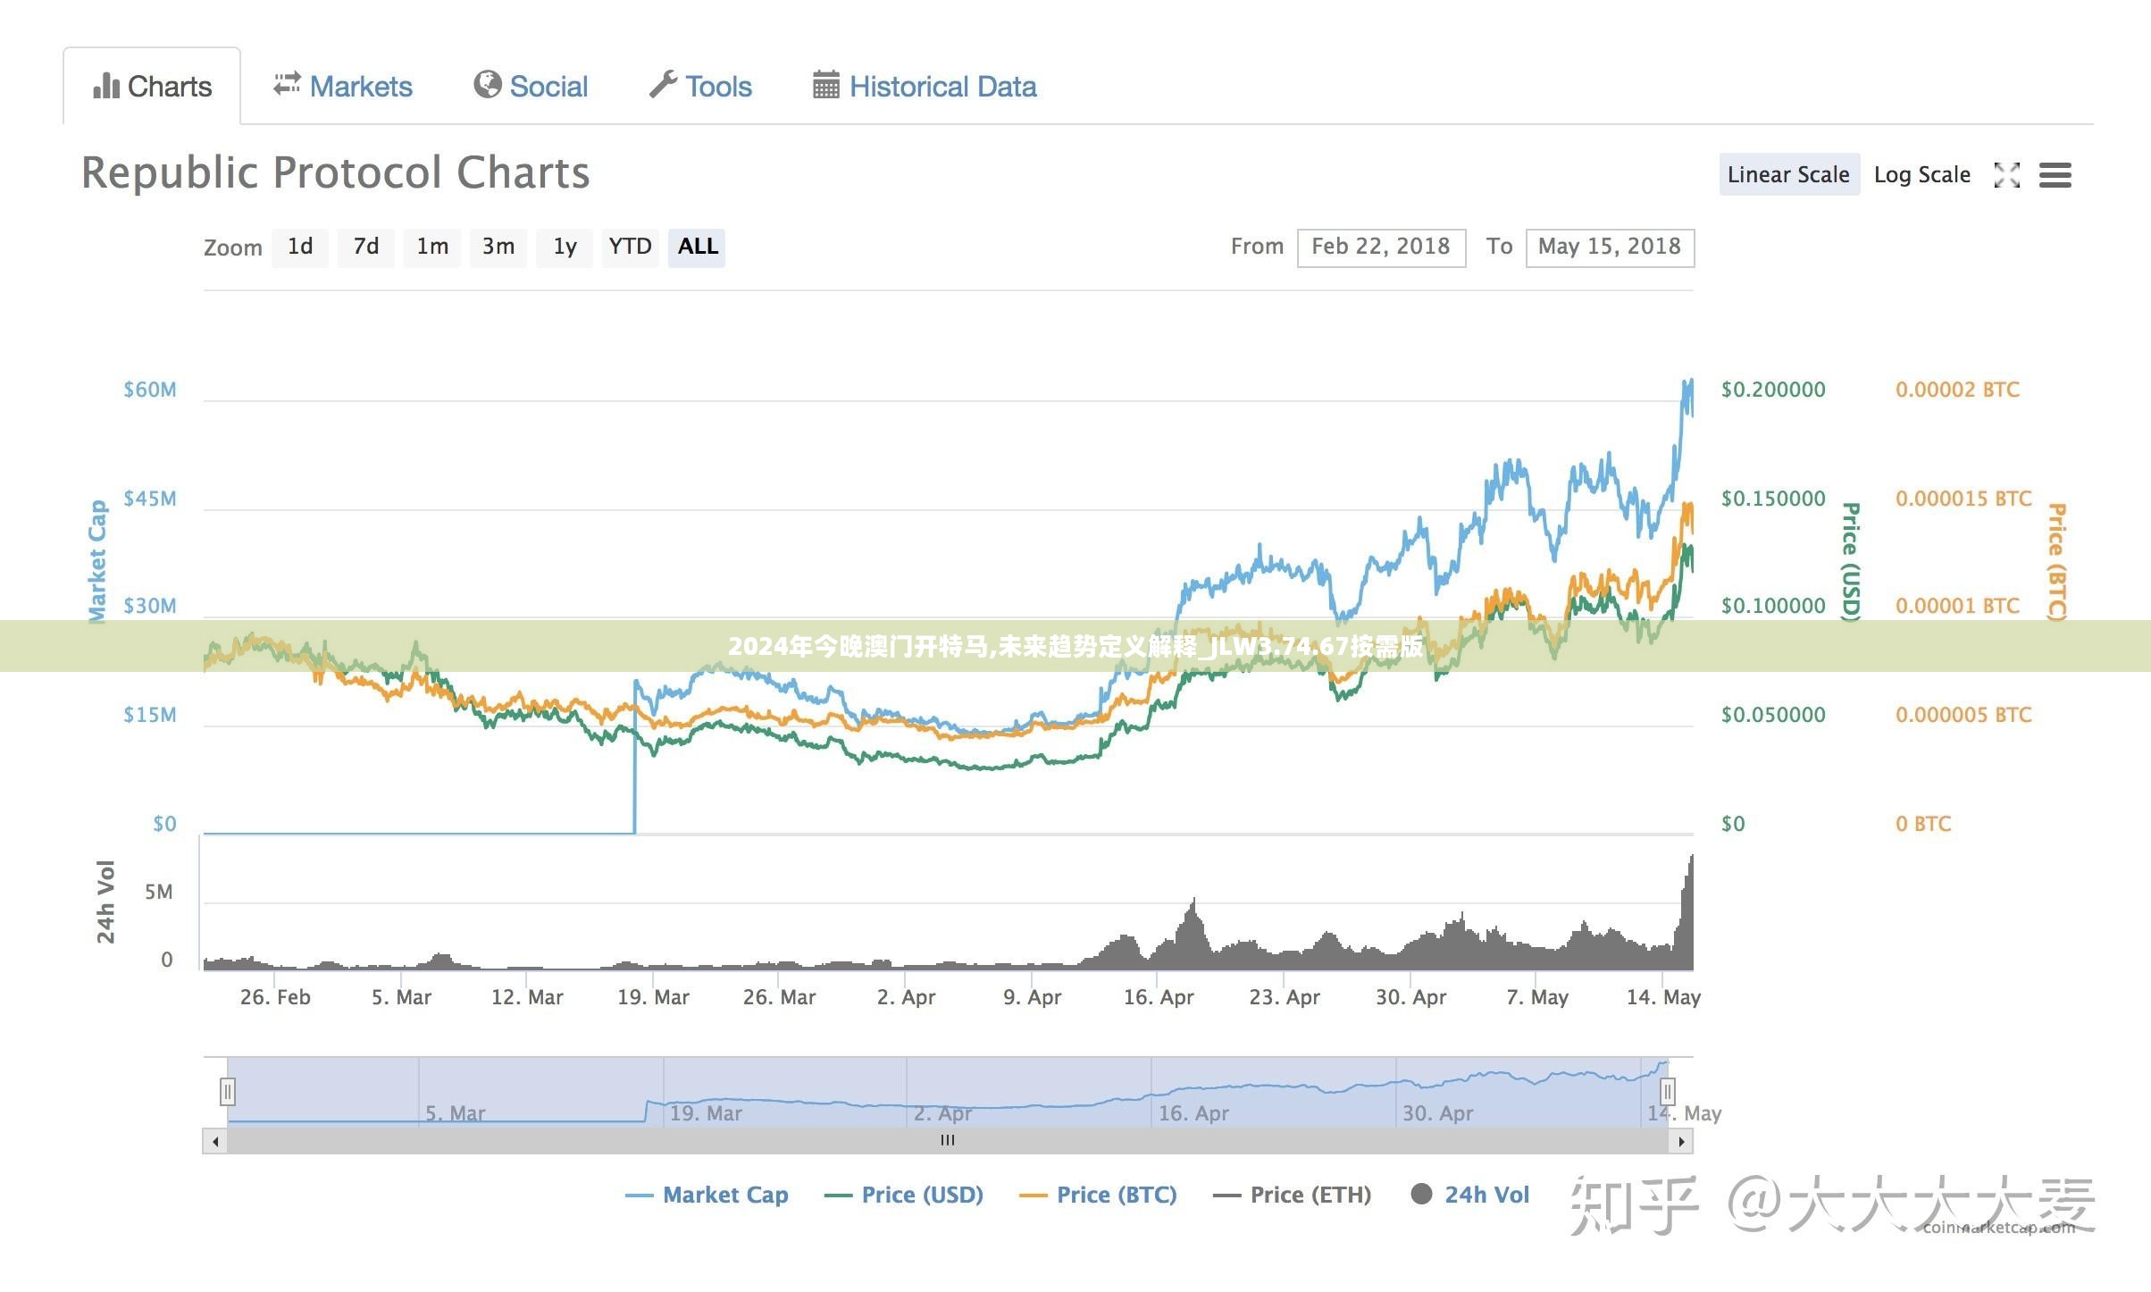Set zoom to 3m
Image resolution: width=2151 pixels, height=1292 pixels.
tap(498, 247)
